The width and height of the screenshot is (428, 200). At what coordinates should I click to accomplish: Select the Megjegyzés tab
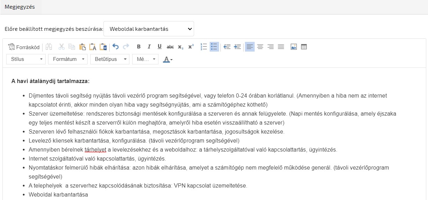(20, 7)
